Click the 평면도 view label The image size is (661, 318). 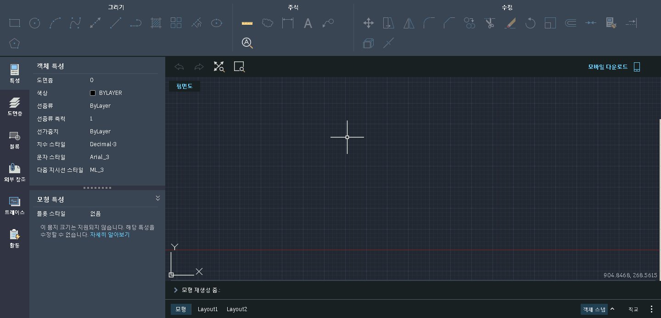(185, 86)
